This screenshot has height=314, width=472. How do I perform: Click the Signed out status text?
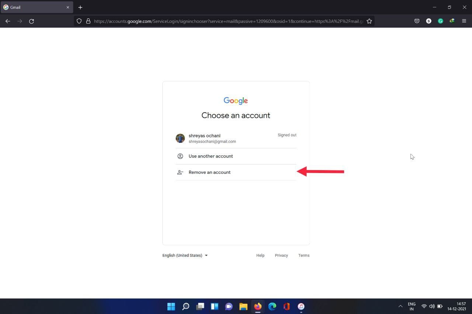(x=287, y=135)
